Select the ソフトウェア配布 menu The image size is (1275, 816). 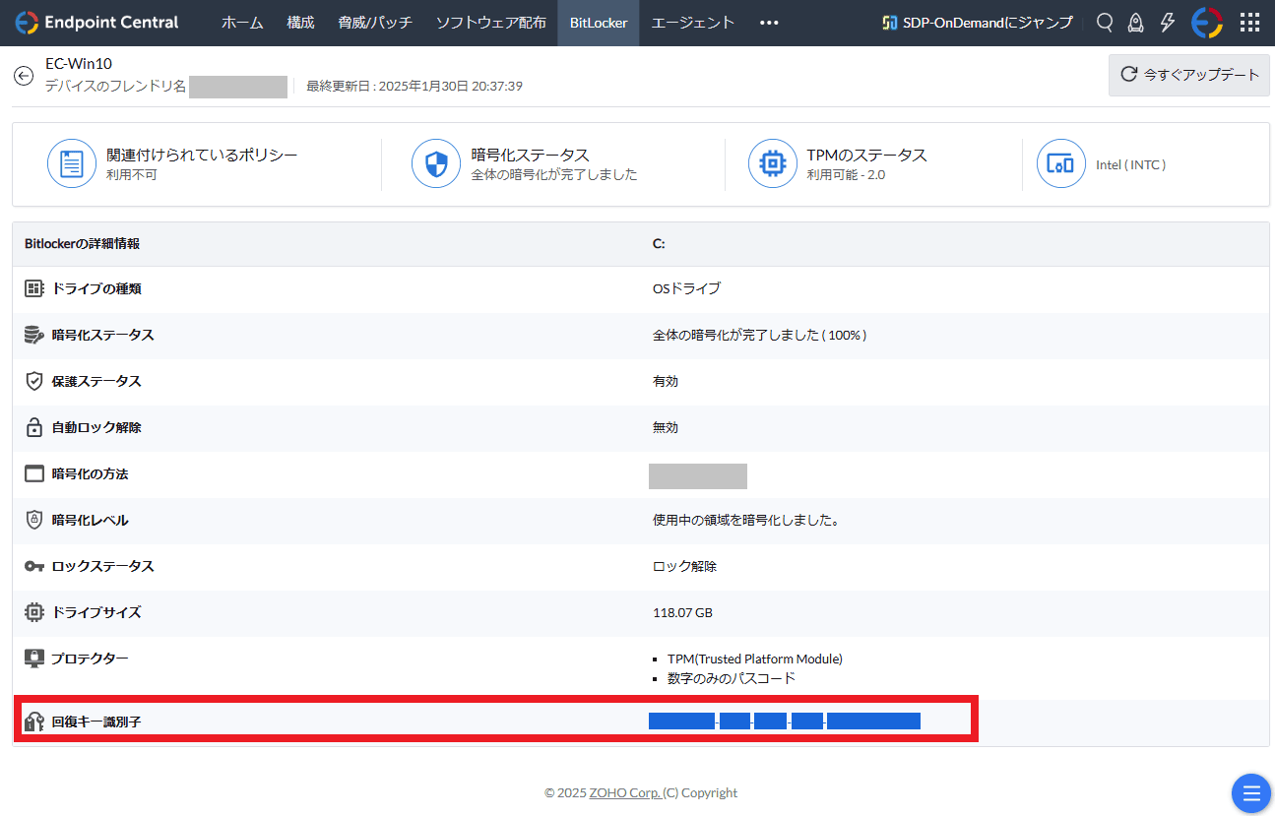point(490,23)
